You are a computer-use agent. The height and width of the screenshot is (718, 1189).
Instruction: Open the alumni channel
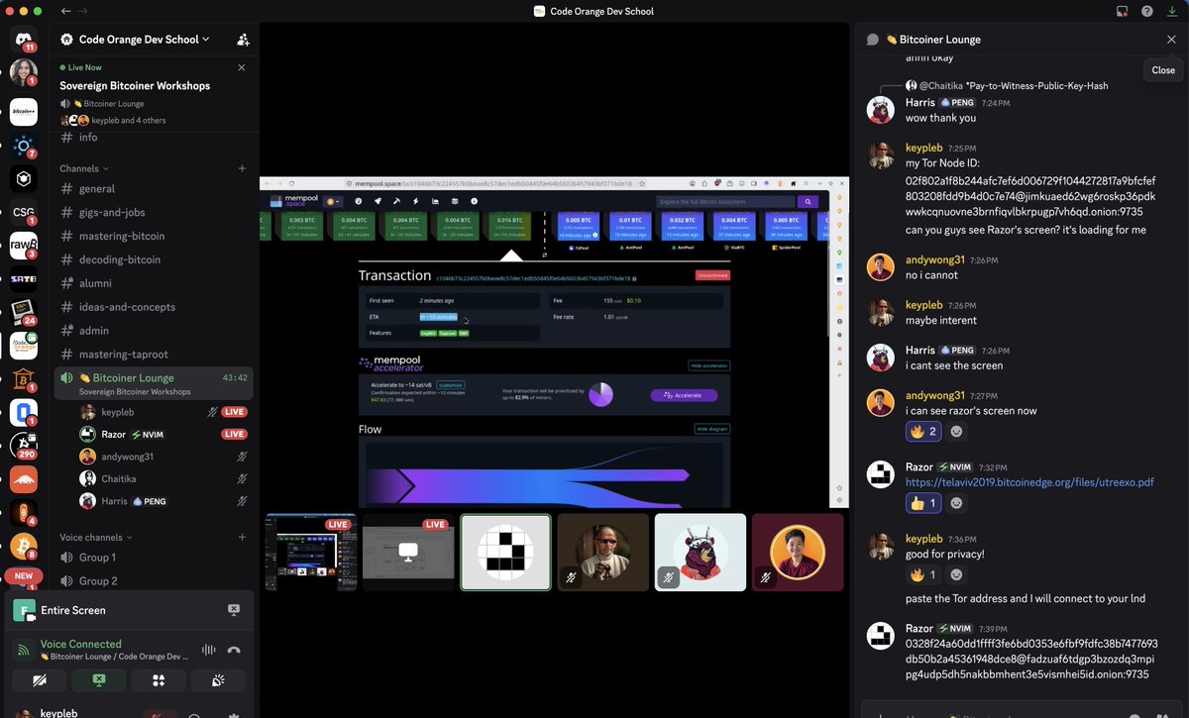click(x=154, y=283)
